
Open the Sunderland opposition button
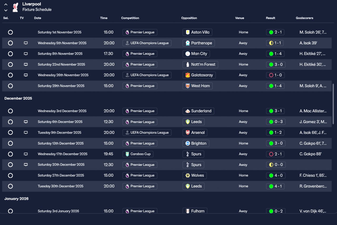pyautogui.click(x=198, y=111)
